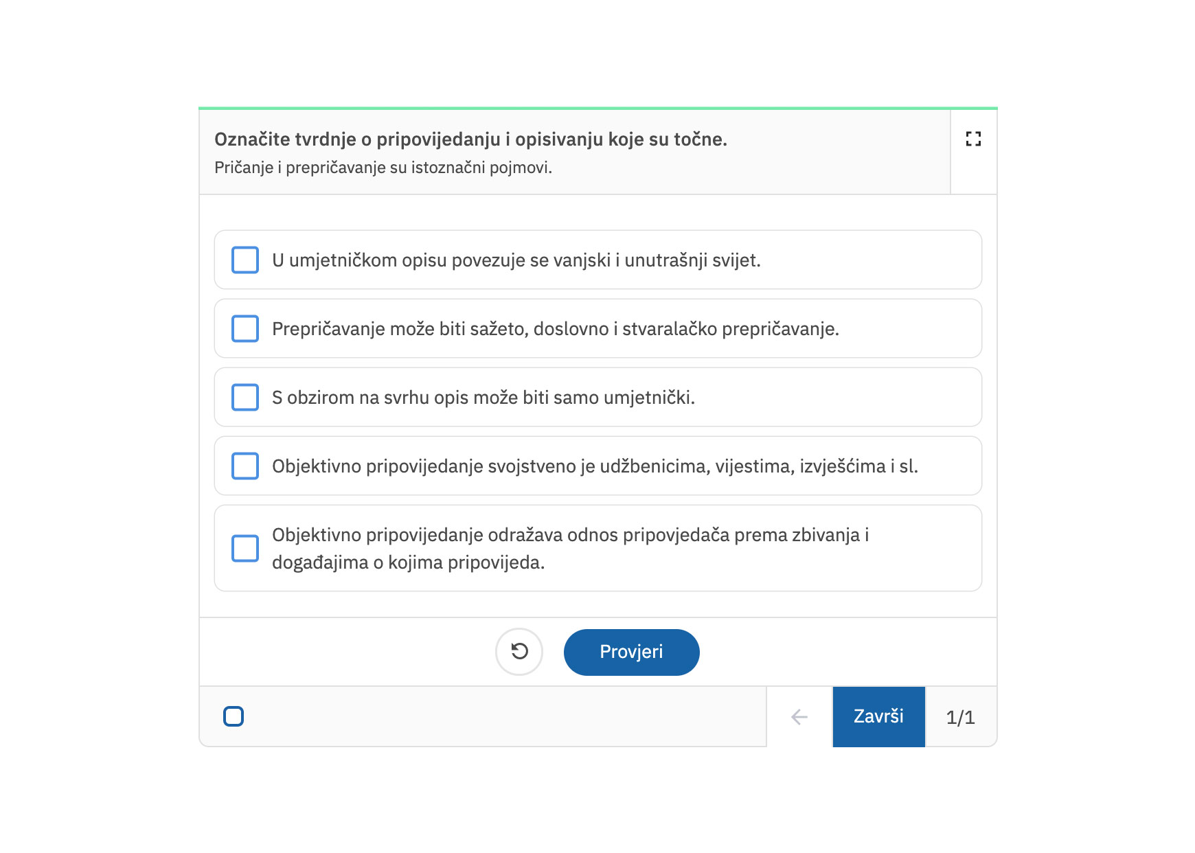The width and height of the screenshot is (1195, 853).
Task: Pick the answer text 'S obzirom na svrhu opis…'
Action: coord(483,398)
